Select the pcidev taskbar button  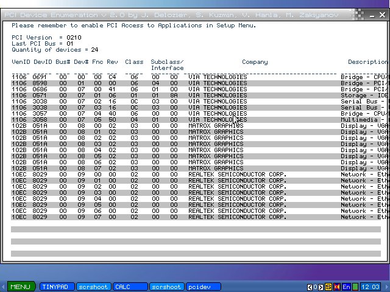(x=203, y=287)
